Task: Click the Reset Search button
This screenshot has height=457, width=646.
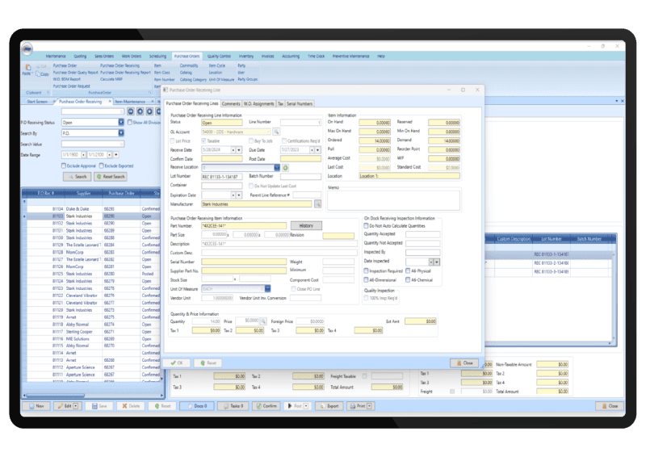Action: tap(111, 176)
